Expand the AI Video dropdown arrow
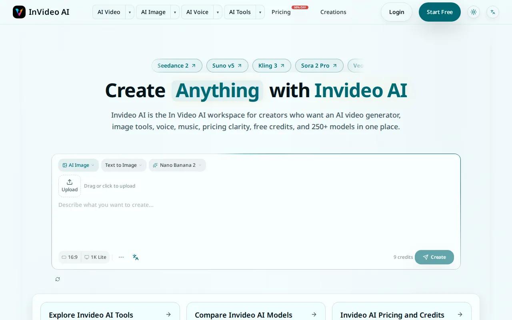This screenshot has height=320, width=512. pos(130,12)
